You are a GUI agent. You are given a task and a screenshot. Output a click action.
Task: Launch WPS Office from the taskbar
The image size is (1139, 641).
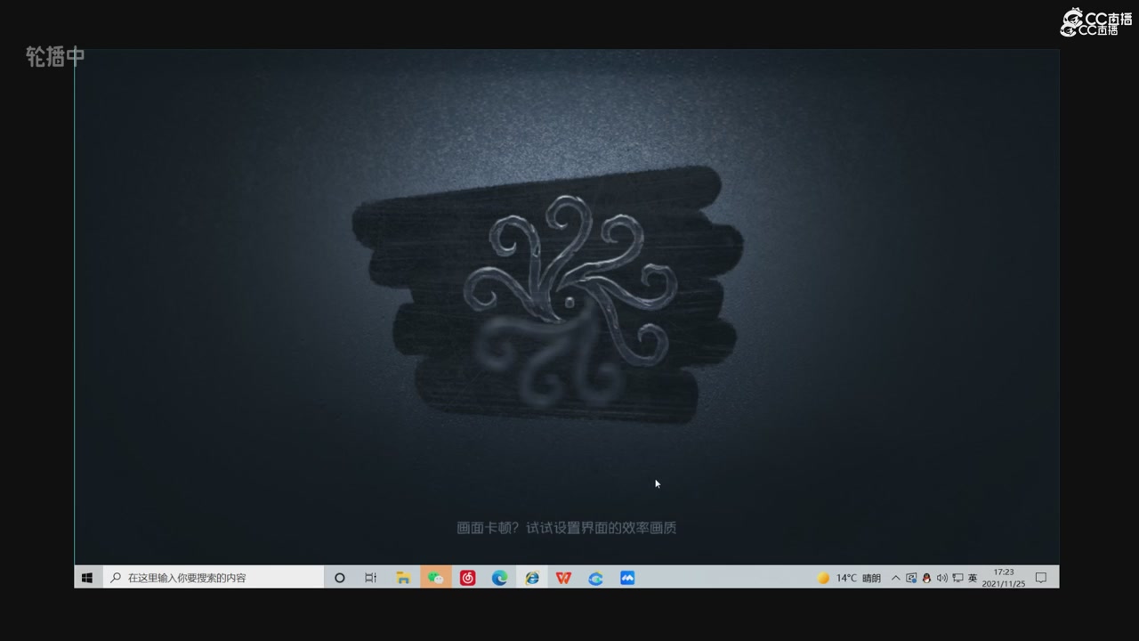(563, 578)
